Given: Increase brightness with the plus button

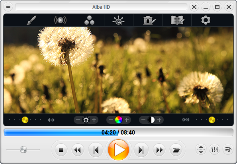Looking at the screenshot, I should pos(94,120).
